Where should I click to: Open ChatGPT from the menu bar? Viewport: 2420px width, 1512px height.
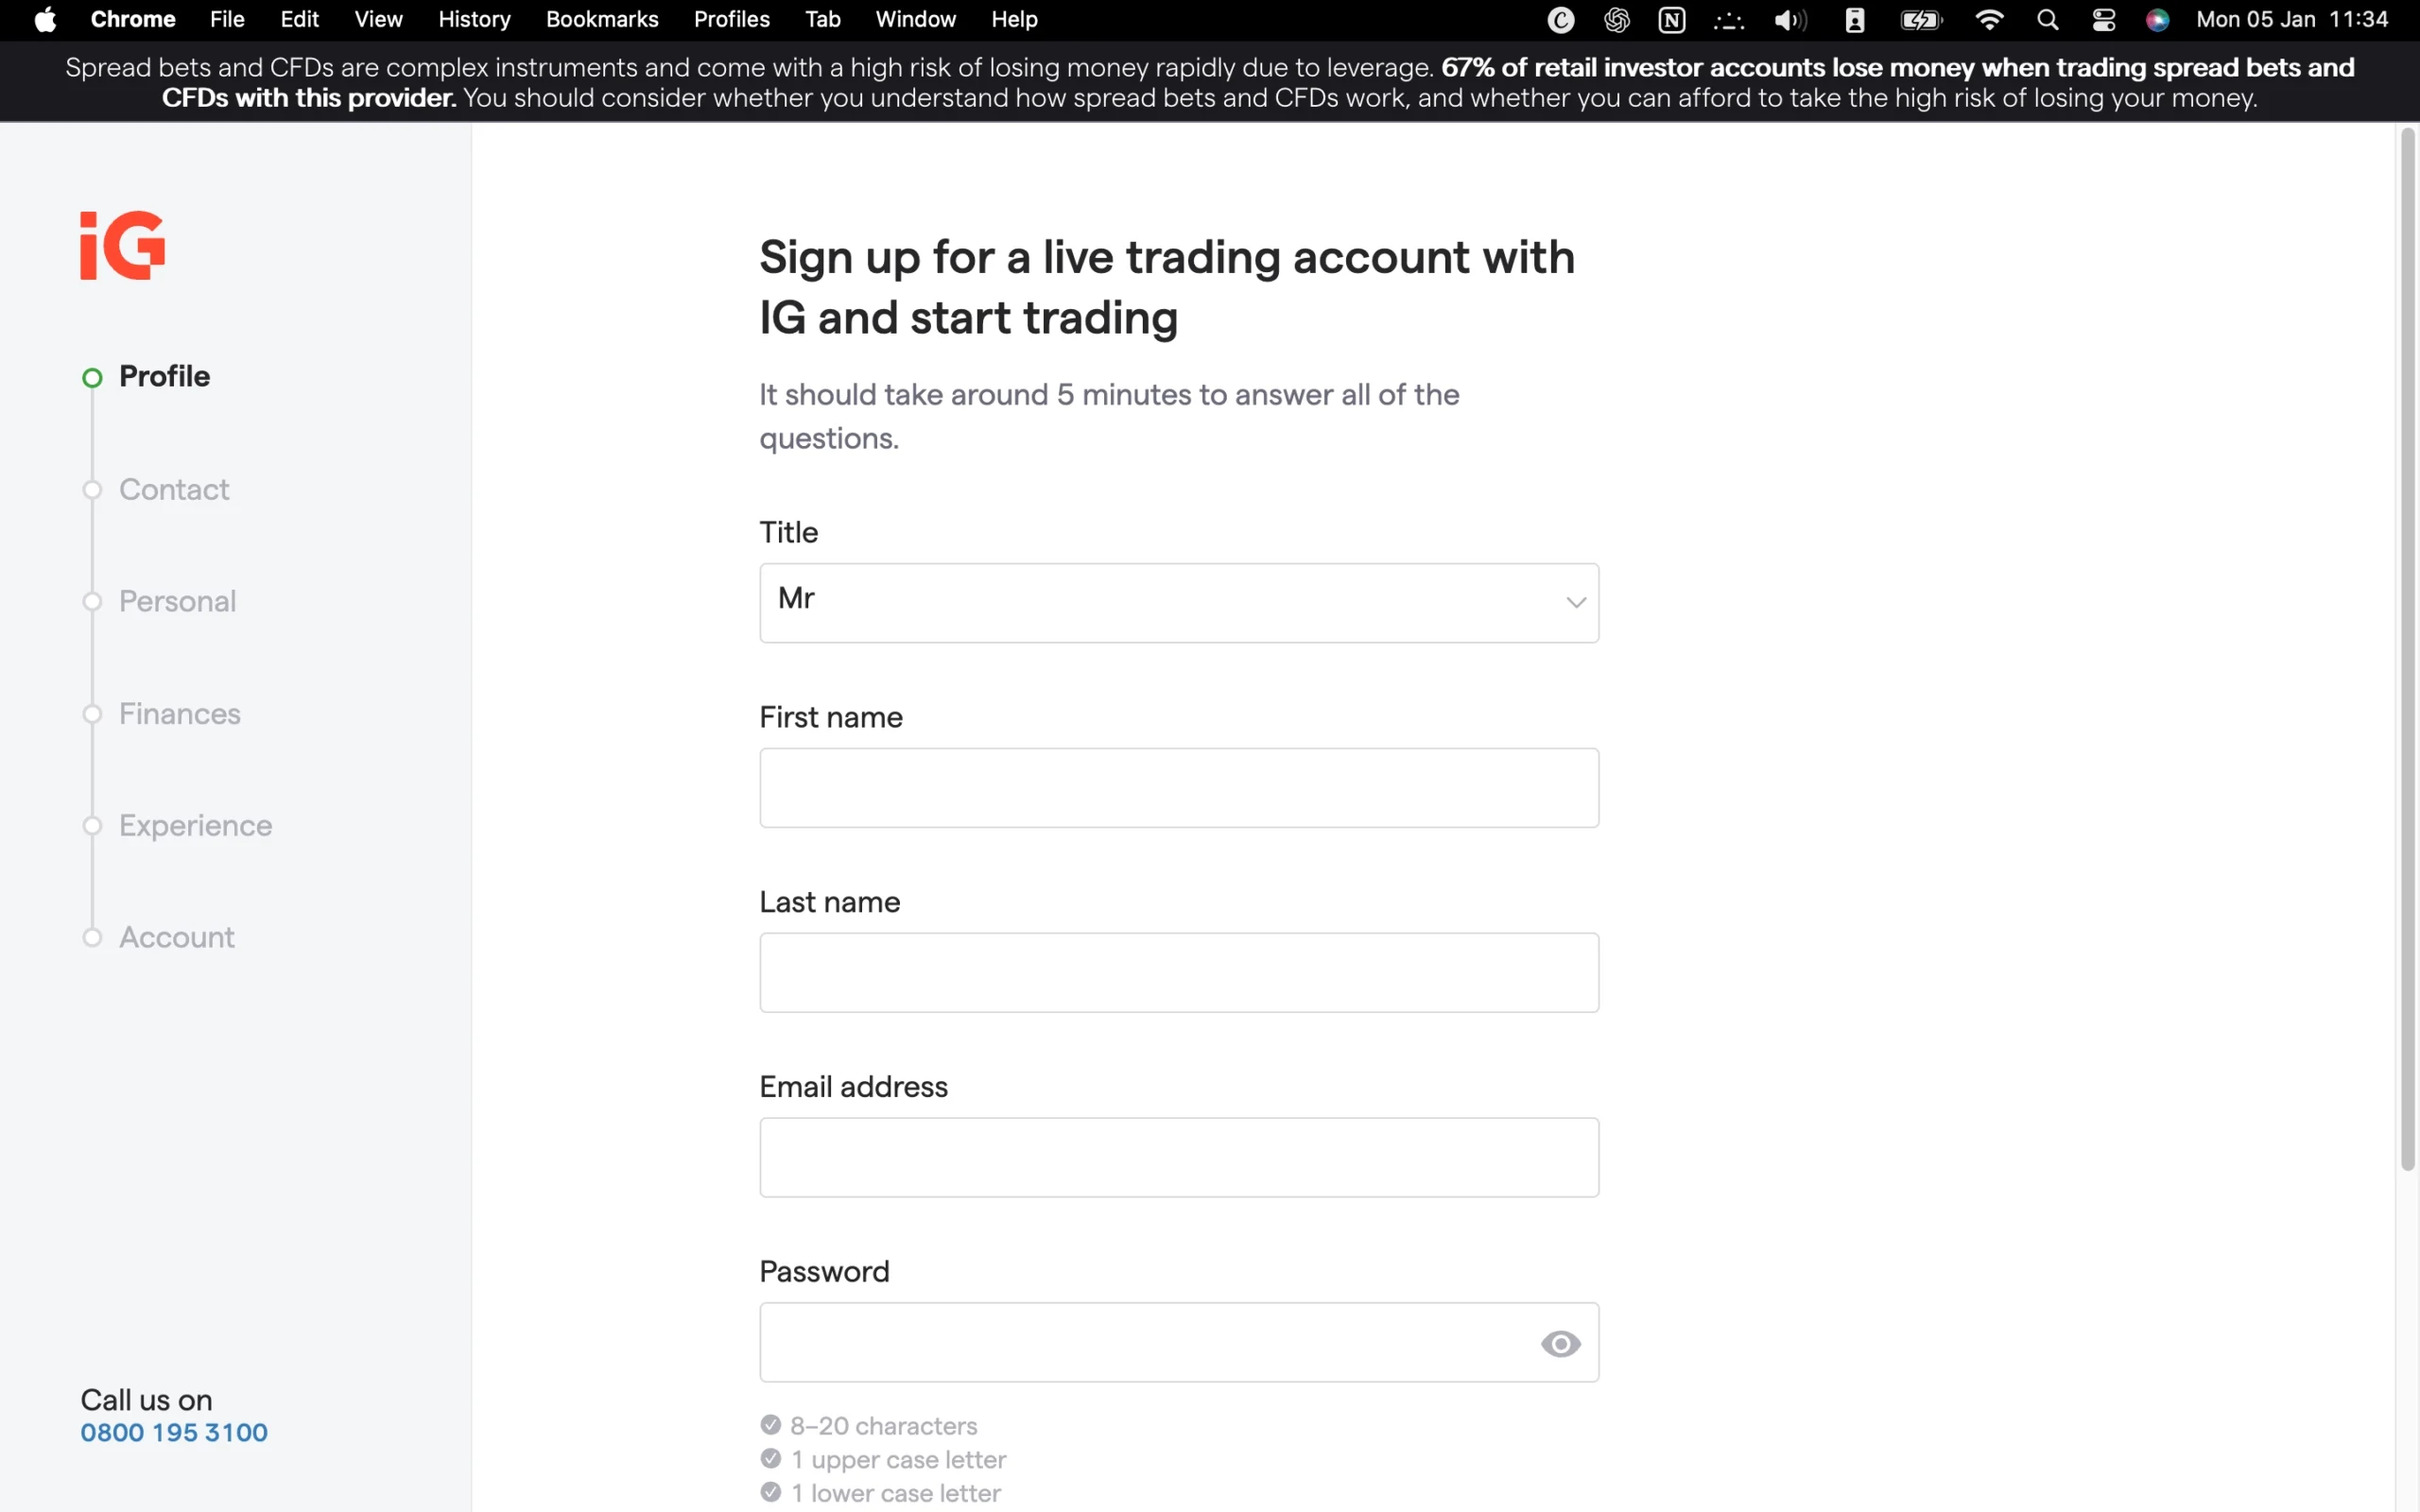point(1616,19)
